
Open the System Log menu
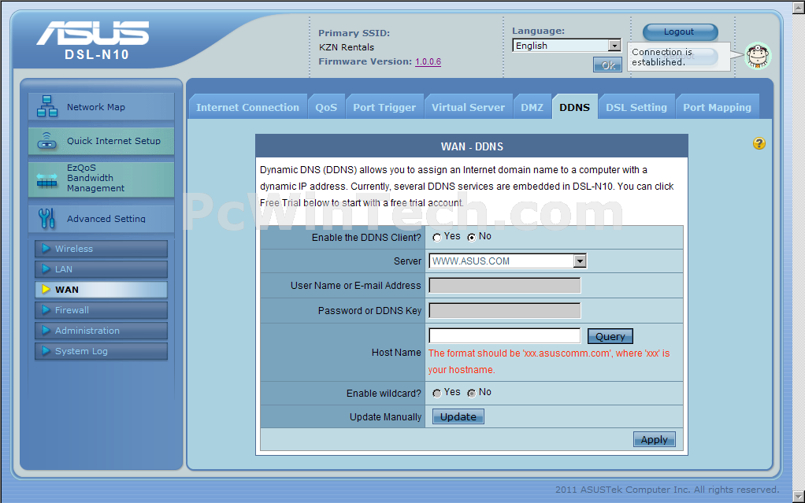(101, 351)
